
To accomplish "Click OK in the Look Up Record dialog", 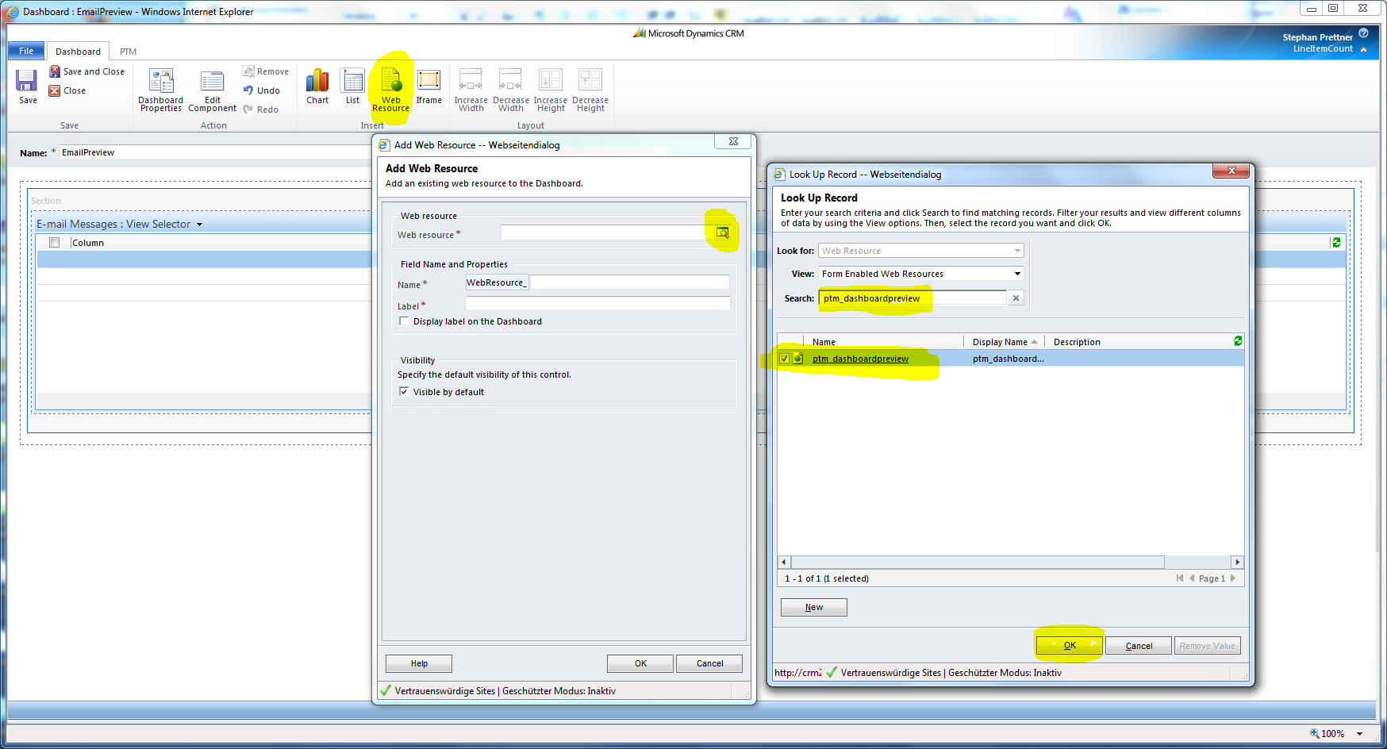I will [x=1068, y=644].
